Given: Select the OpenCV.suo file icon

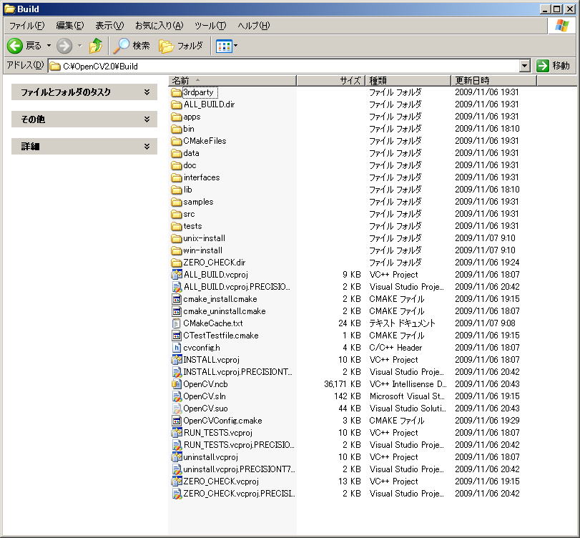Looking at the screenshot, I should 177,409.
